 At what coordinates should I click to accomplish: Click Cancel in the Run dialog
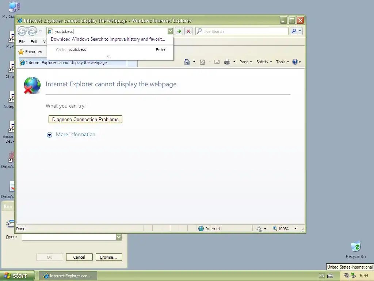click(x=79, y=257)
